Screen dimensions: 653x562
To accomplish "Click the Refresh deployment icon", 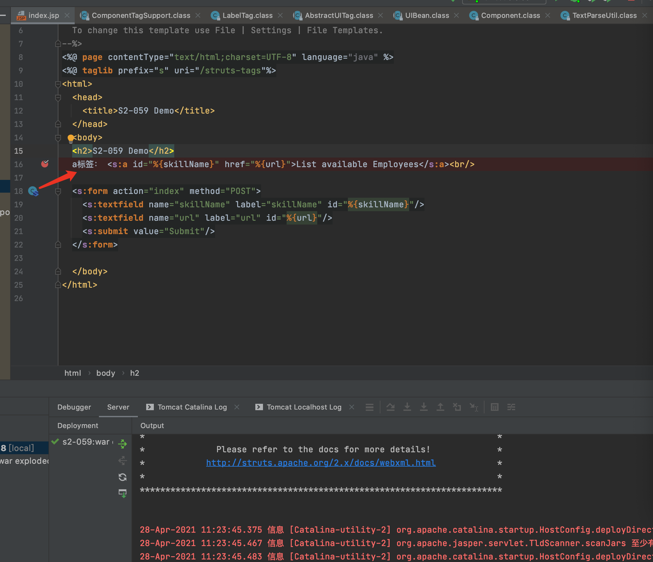I will [123, 477].
